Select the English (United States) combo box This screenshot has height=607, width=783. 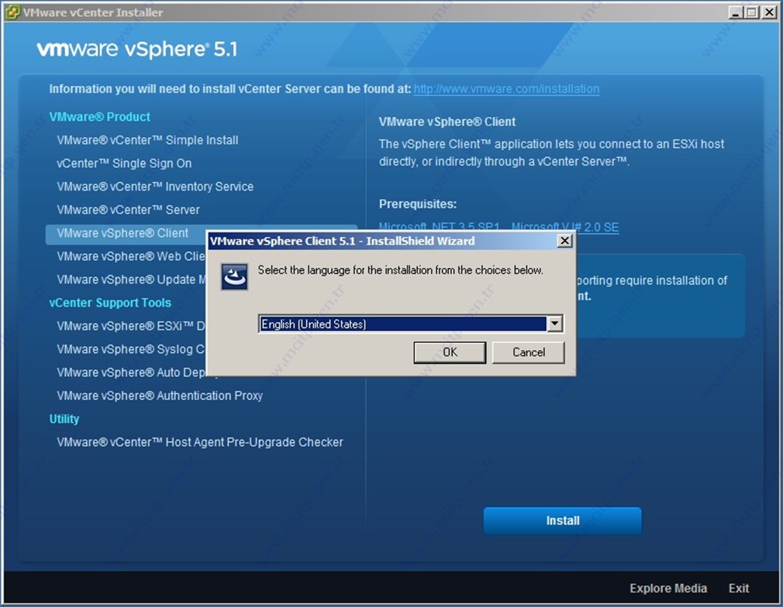point(410,324)
